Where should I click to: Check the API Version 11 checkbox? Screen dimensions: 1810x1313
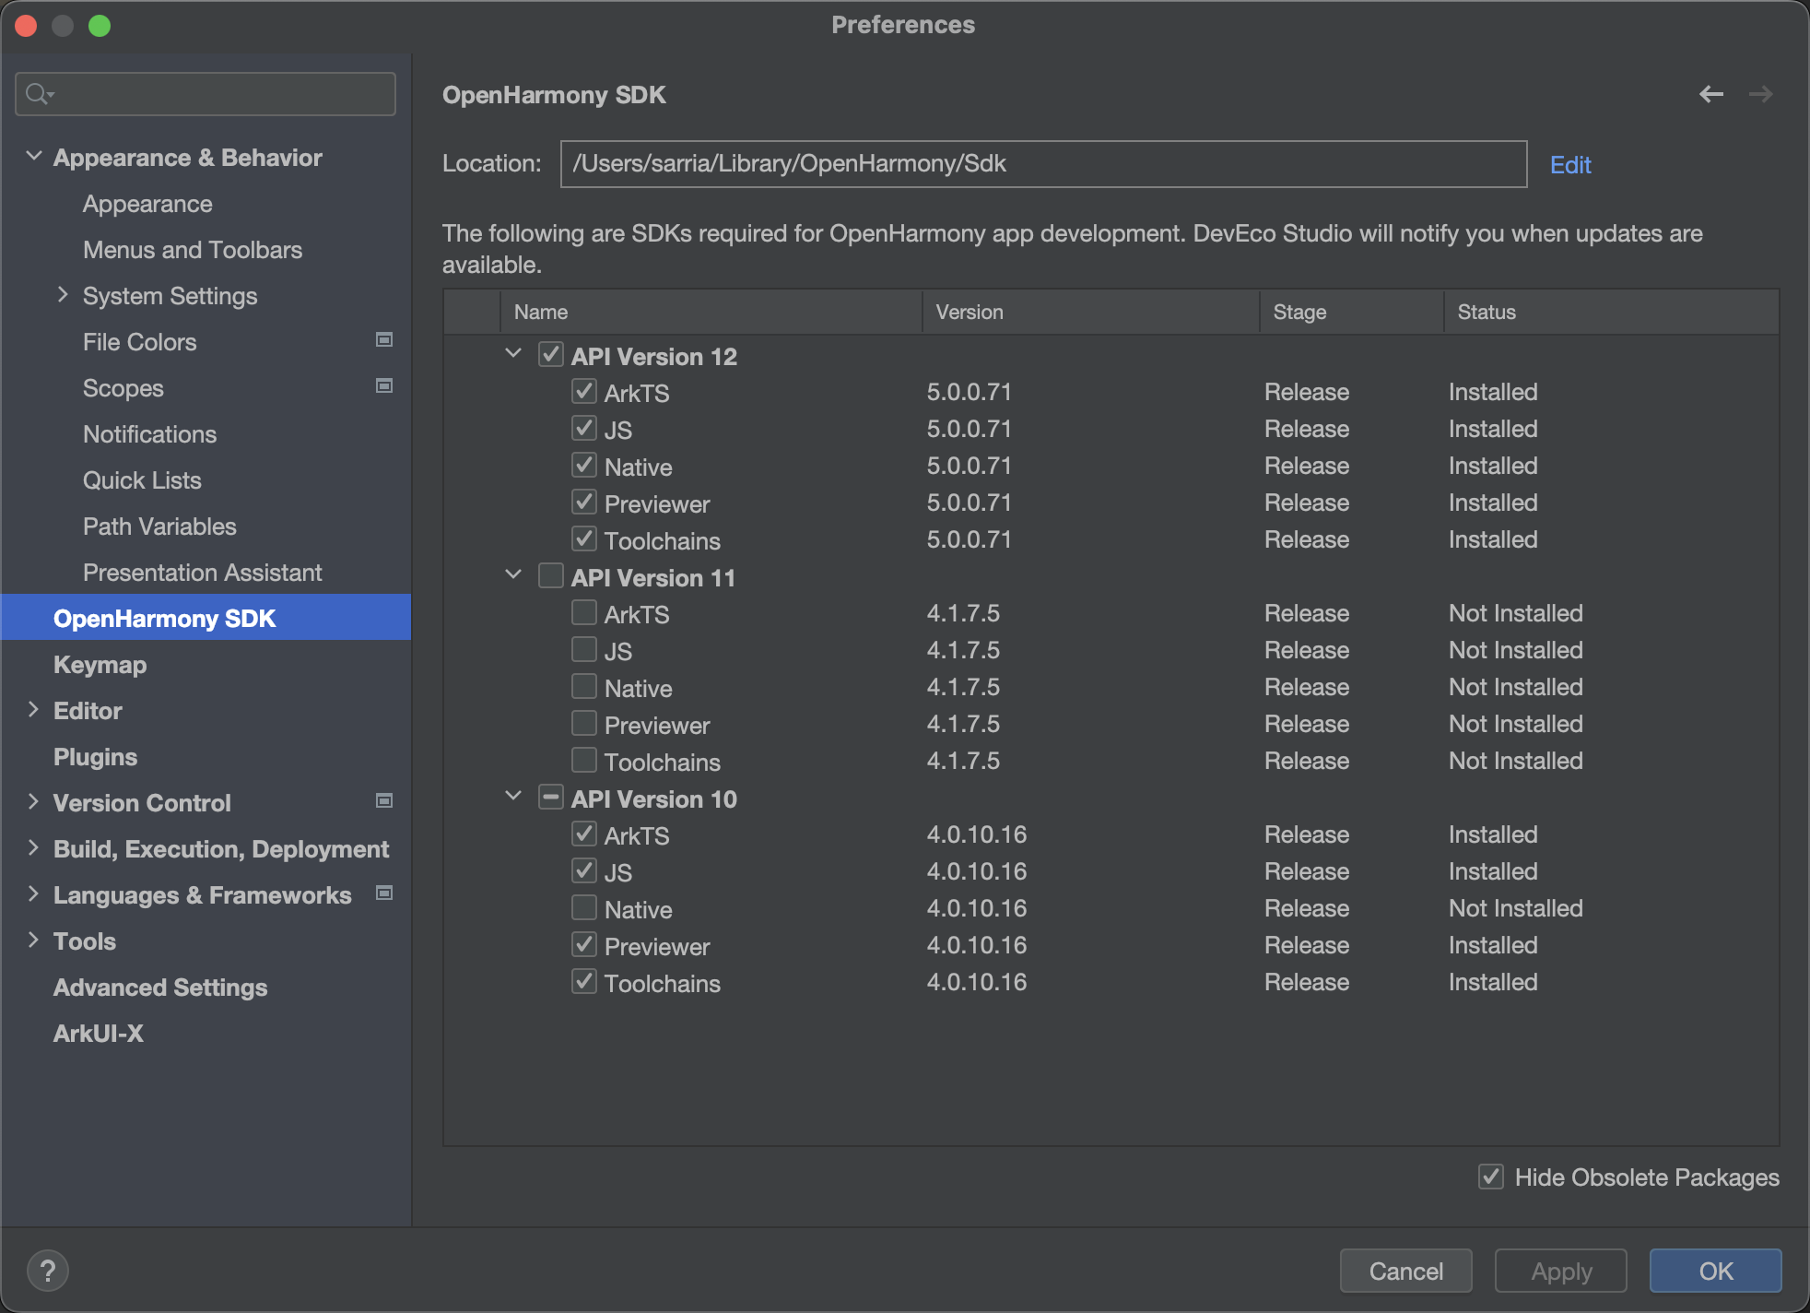coord(551,575)
